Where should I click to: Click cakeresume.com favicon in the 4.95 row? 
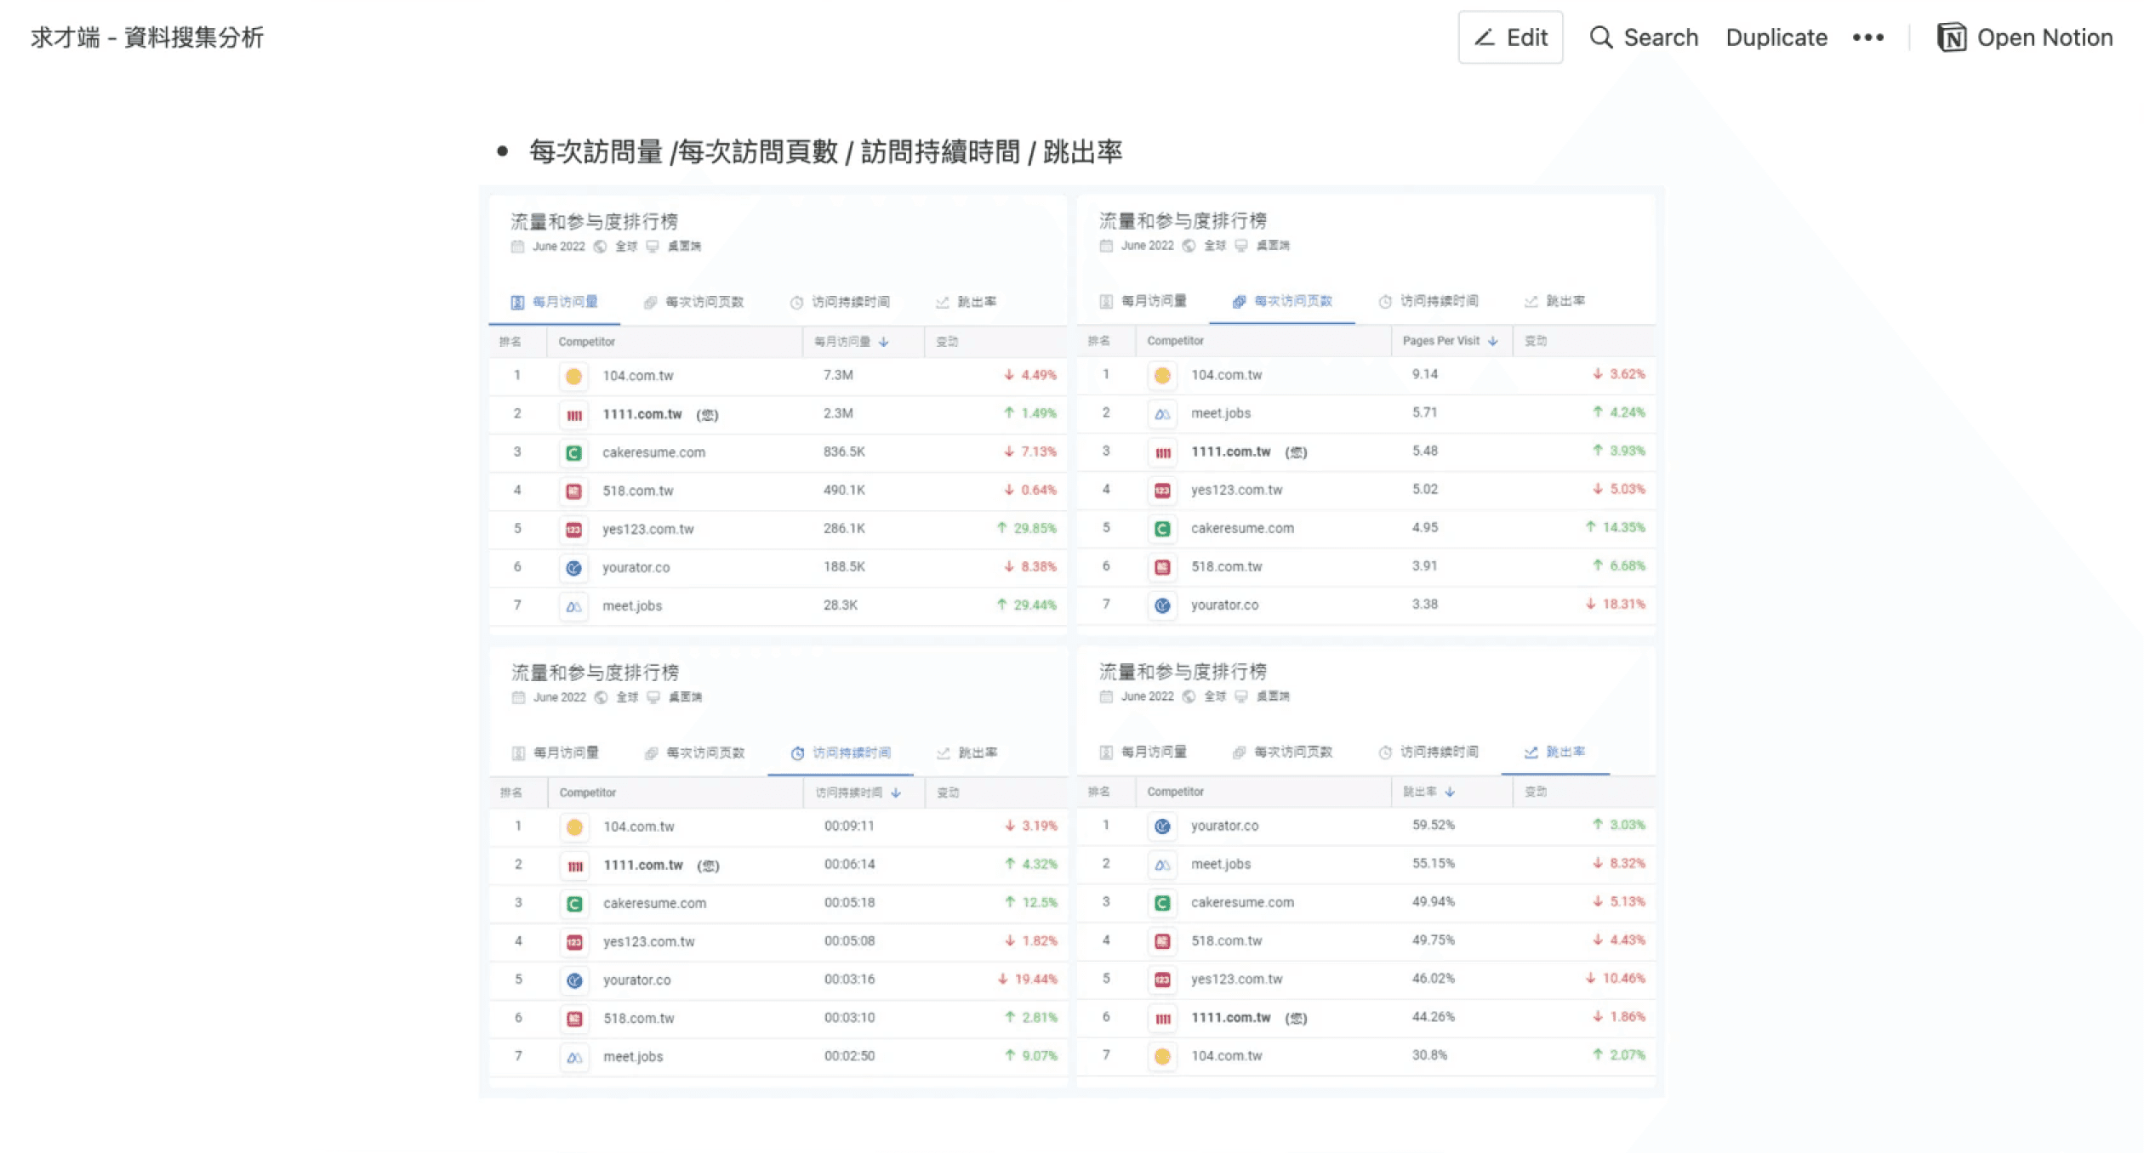tap(1162, 529)
